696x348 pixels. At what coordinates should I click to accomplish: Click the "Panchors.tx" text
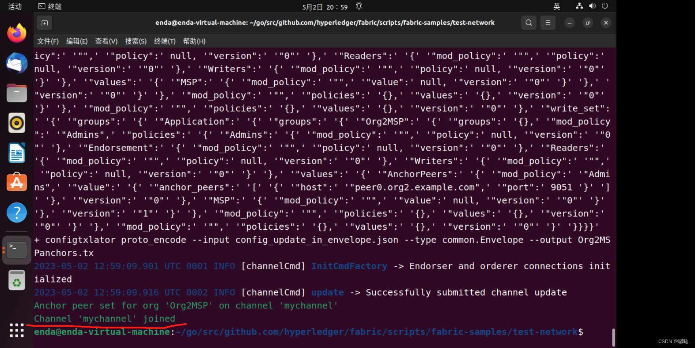click(x=64, y=253)
